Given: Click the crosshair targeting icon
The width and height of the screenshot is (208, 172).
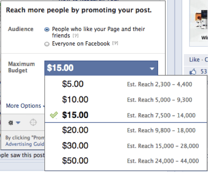Looking at the screenshot, I should point(33,123).
